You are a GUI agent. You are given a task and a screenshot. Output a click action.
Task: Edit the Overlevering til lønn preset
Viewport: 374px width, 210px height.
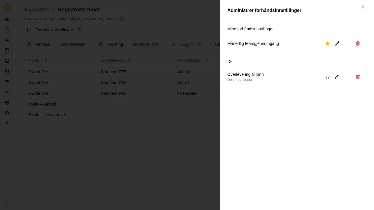tap(337, 77)
